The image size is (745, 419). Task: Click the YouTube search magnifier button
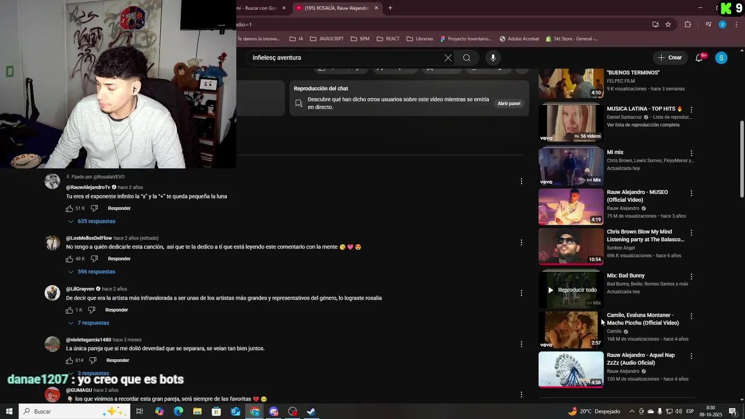click(467, 58)
